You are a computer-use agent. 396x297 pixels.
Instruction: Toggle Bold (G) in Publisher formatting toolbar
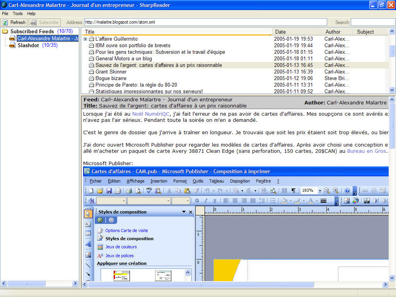(197, 201)
